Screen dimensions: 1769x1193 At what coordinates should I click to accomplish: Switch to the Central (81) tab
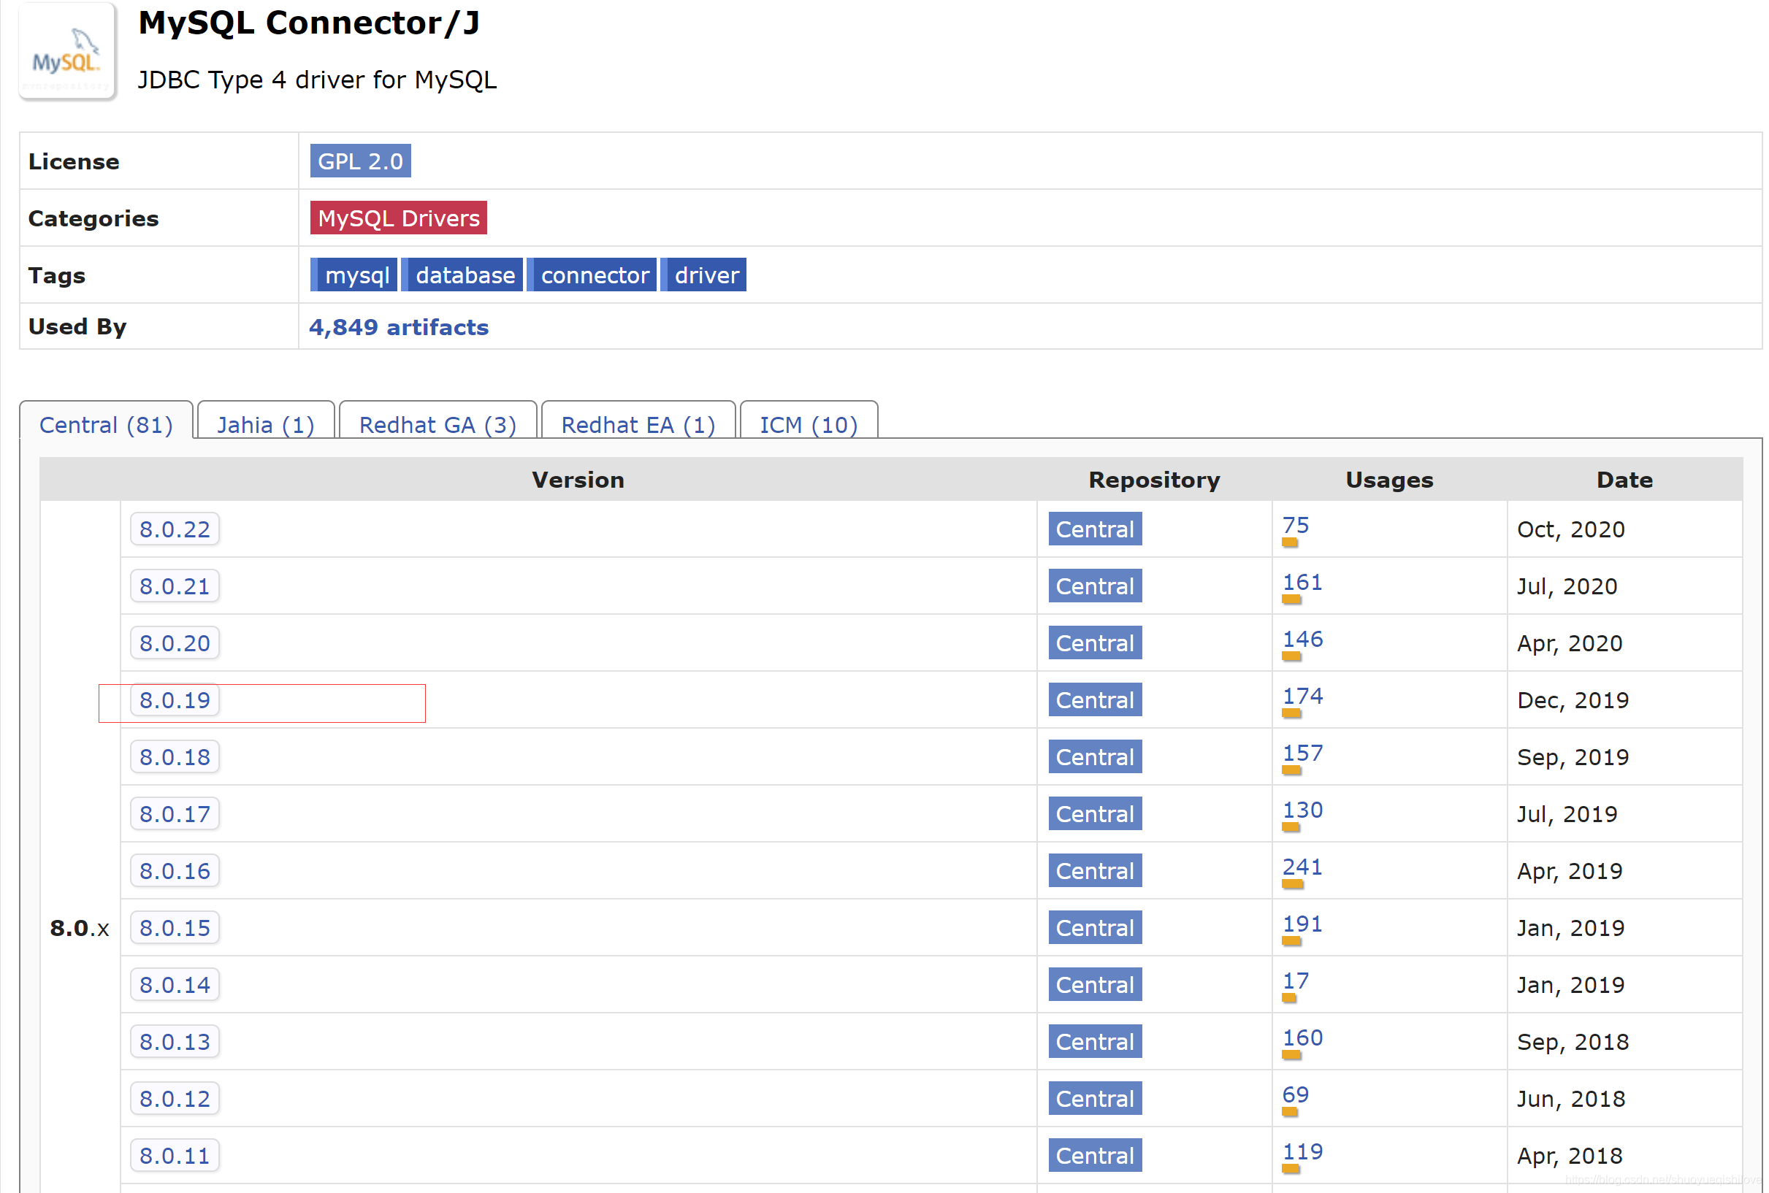(x=106, y=424)
